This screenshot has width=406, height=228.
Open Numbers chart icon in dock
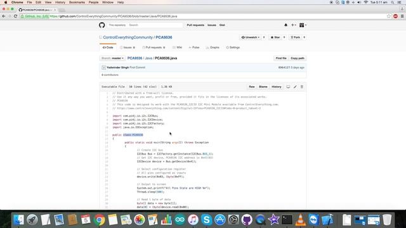166,220
